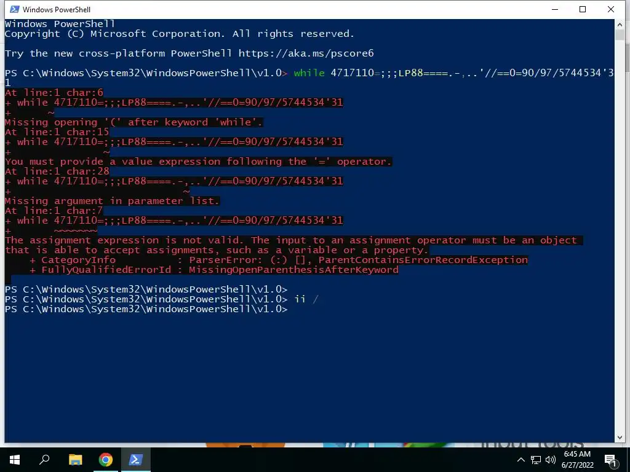The height and width of the screenshot is (472, 630).
Task: Click the text 'At line:1 char:28'
Action: click(57, 171)
